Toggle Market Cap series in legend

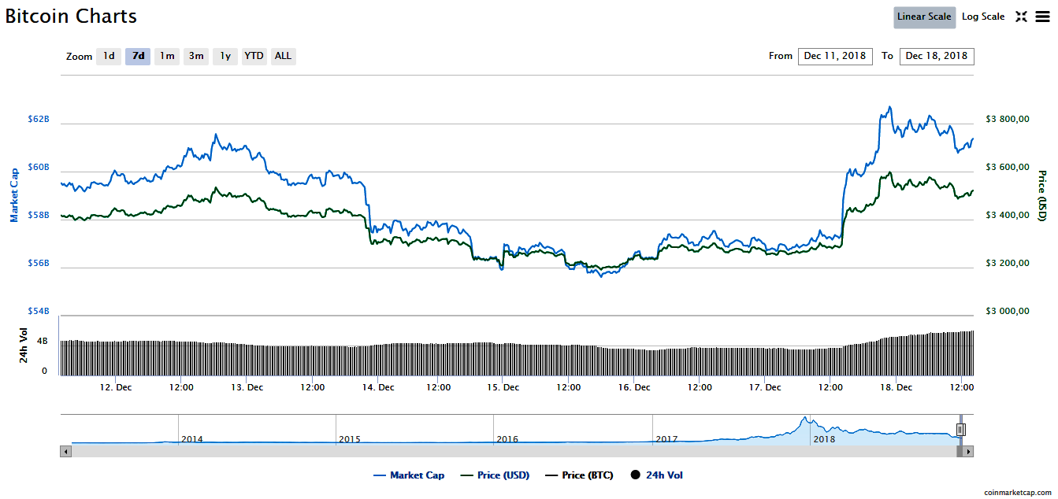pyautogui.click(x=409, y=475)
